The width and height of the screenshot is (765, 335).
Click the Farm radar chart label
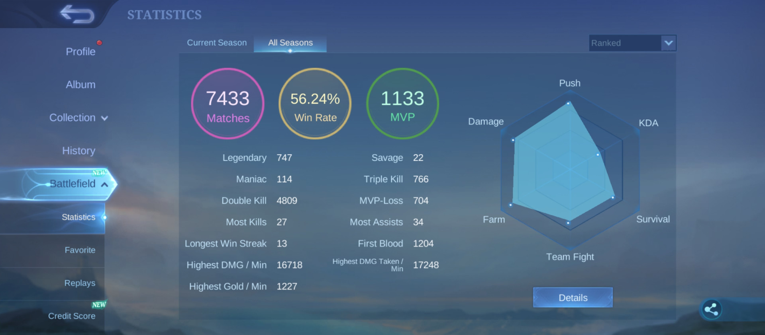click(494, 219)
